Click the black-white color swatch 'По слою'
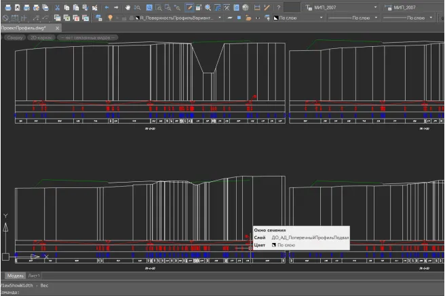The width and height of the screenshot is (445, 296). point(275,245)
